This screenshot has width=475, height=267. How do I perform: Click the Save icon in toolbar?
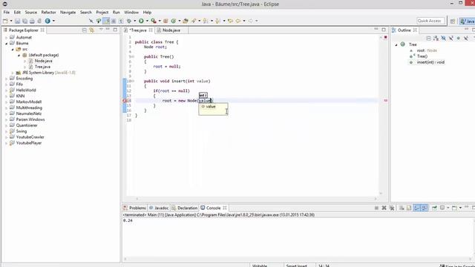(x=17, y=21)
